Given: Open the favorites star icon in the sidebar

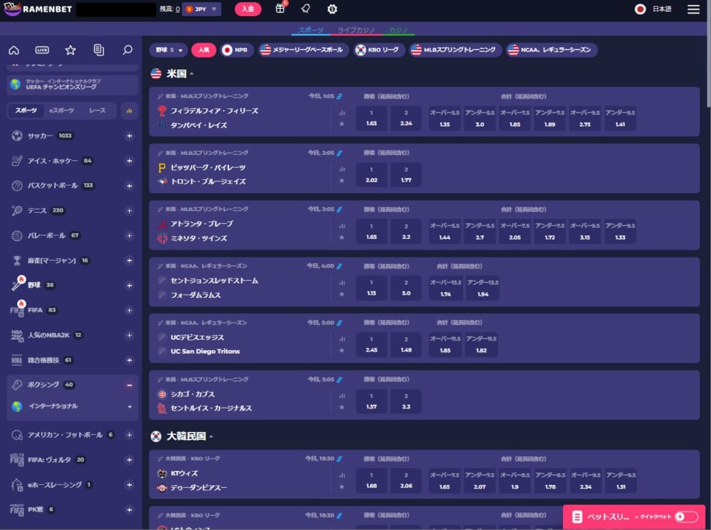Looking at the screenshot, I should (70, 50).
